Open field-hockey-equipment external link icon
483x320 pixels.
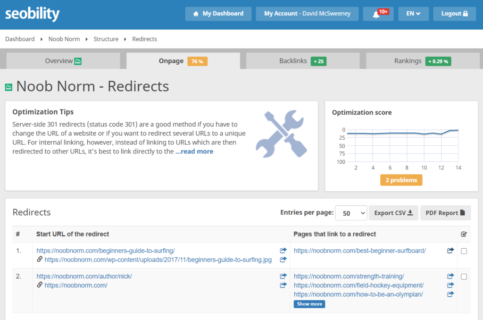[450, 285]
